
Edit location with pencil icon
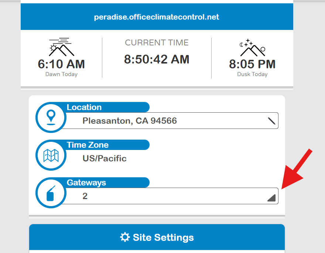tap(271, 121)
